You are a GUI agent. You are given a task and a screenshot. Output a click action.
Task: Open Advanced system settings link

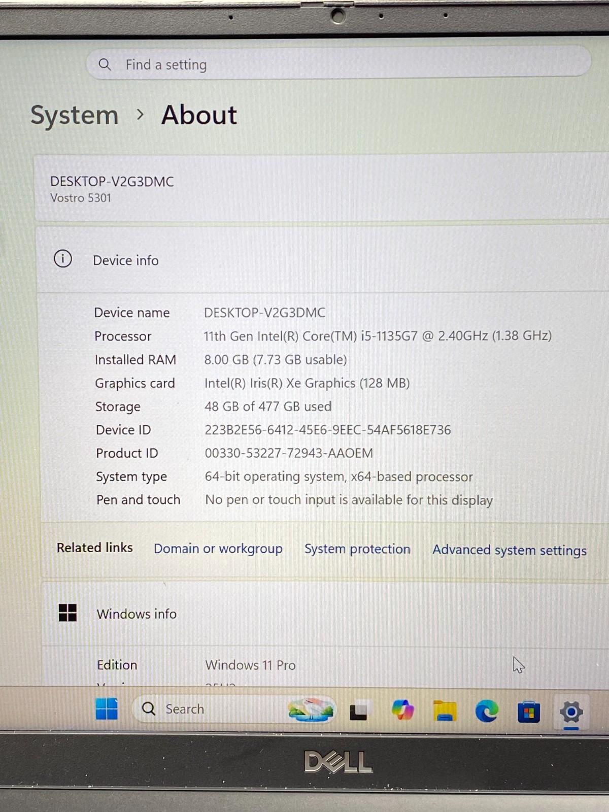coord(510,550)
